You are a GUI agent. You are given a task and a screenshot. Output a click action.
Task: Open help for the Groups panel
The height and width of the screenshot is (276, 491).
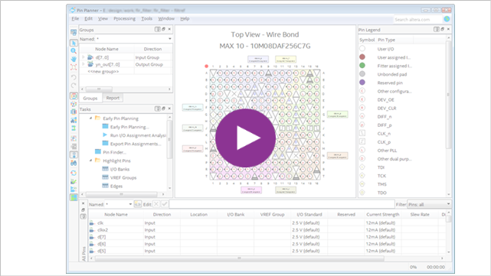158,29
